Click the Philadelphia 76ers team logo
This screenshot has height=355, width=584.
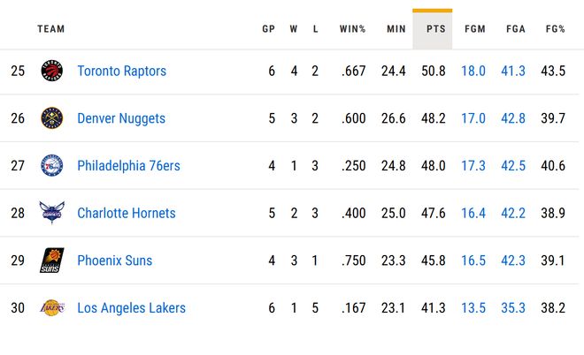tap(52, 166)
